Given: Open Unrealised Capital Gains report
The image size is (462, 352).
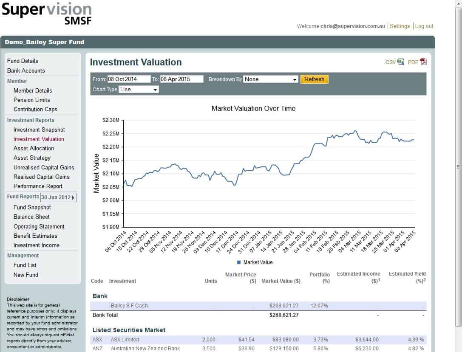Looking at the screenshot, I should 44,167.
